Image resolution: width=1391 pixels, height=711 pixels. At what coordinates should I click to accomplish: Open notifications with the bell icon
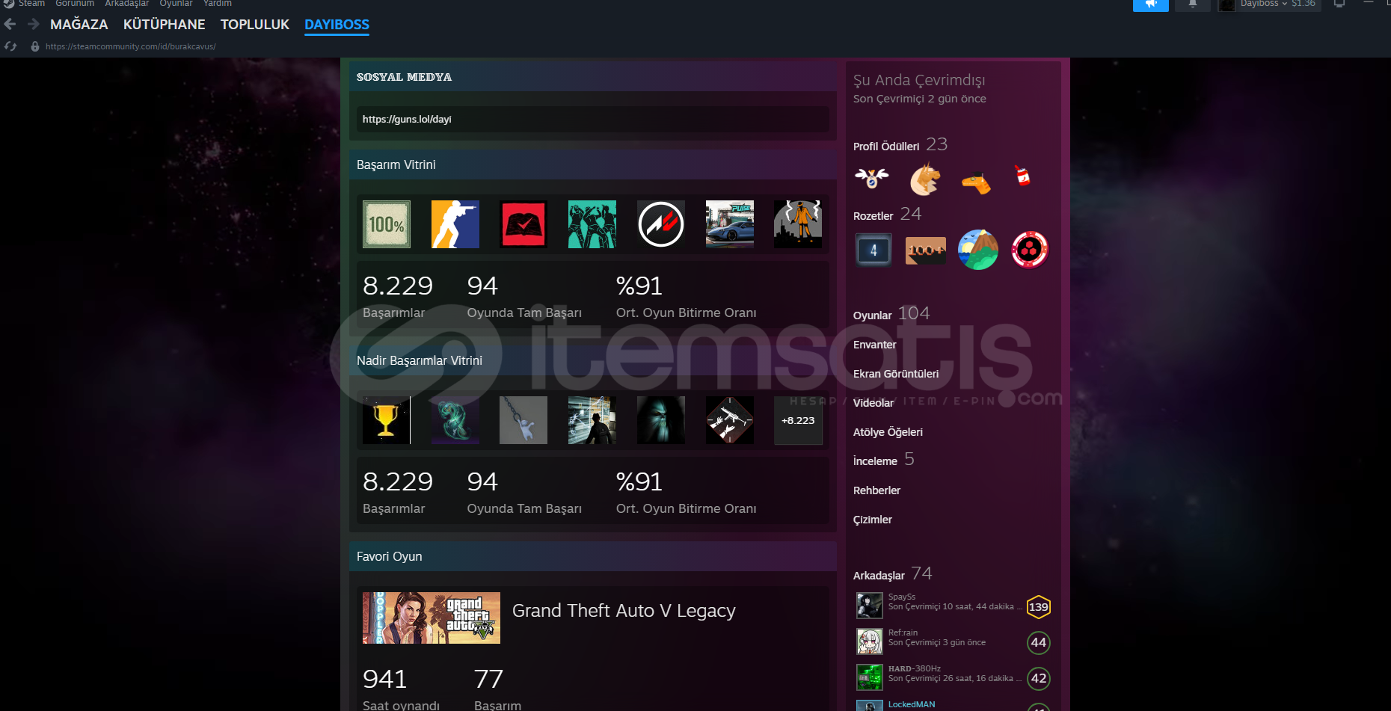coord(1193,4)
